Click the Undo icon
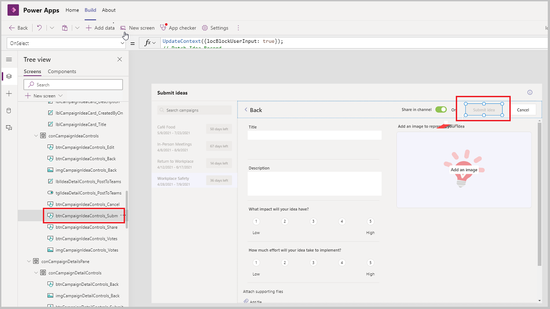 pyautogui.click(x=39, y=28)
